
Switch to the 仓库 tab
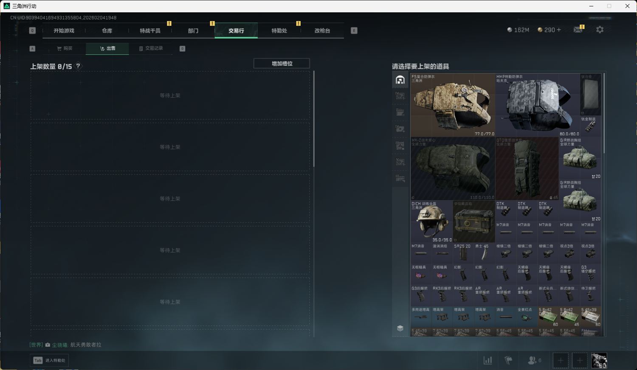point(107,31)
